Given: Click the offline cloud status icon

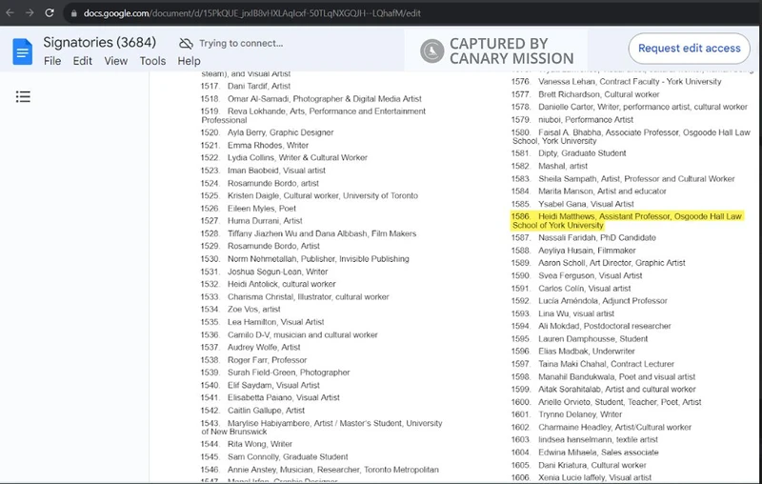Looking at the screenshot, I should pos(187,44).
